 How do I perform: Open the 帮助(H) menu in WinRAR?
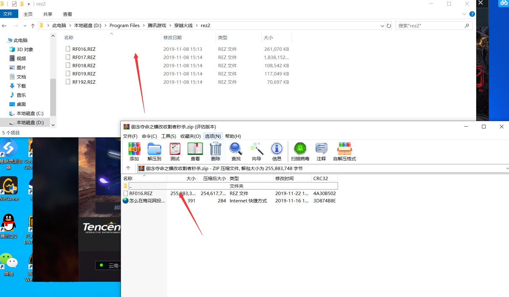(233, 136)
